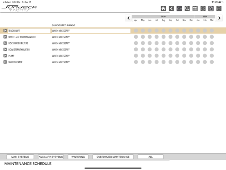226x170 pixels.
Task: Click the Sundeck Yachts logo
Action: tap(19, 8)
